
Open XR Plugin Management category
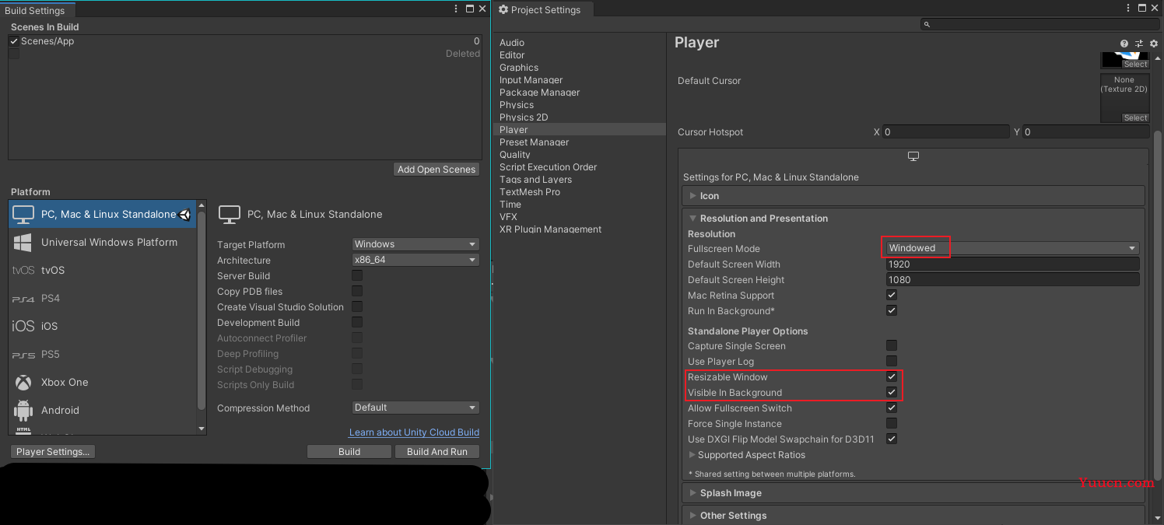pos(550,229)
